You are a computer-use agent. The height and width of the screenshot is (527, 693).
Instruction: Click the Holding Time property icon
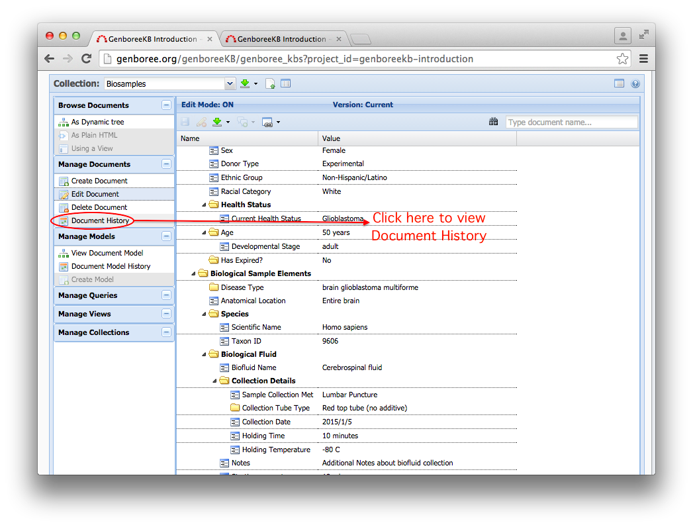[x=235, y=436]
